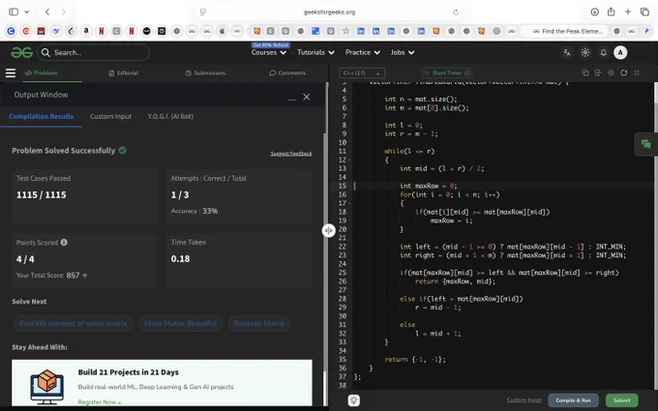Expand the Courses dropdown
Viewport: 658px width, 411px height.
tap(269, 52)
